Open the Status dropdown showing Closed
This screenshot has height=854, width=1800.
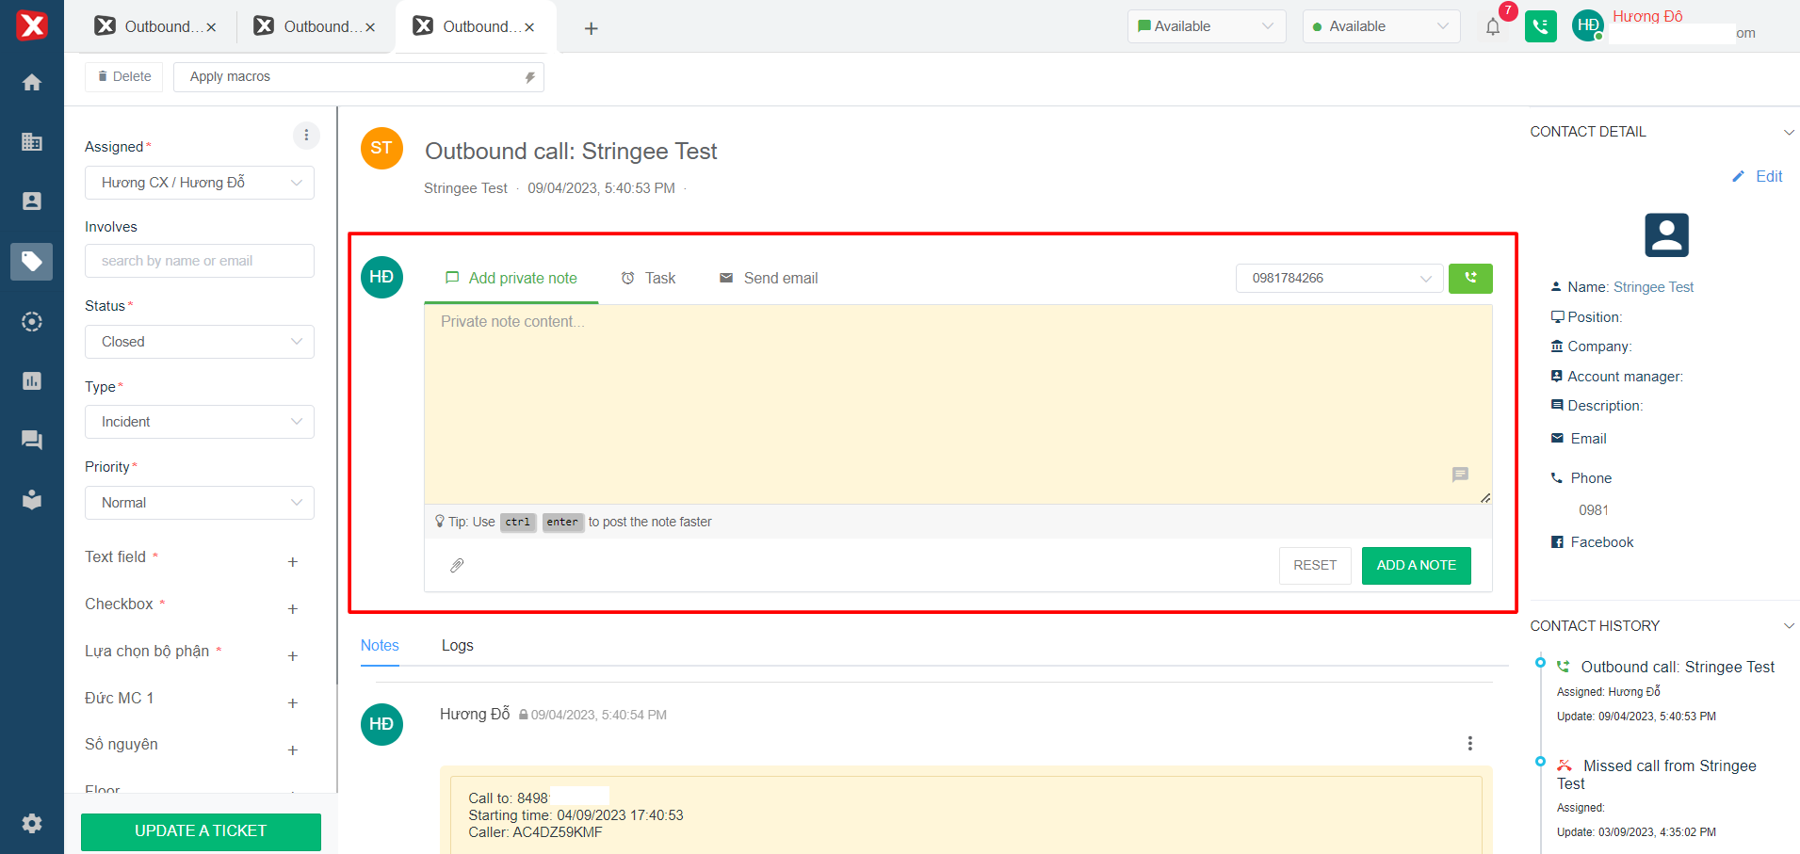click(x=200, y=342)
